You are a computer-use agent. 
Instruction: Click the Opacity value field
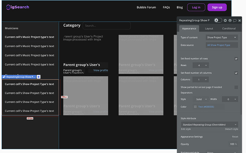[233, 144]
